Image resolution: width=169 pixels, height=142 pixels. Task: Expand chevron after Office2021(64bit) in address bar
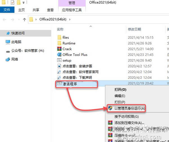pos(70,19)
